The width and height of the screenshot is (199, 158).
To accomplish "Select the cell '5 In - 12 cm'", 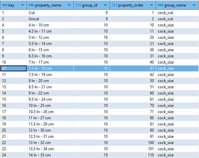I will 50,37.
